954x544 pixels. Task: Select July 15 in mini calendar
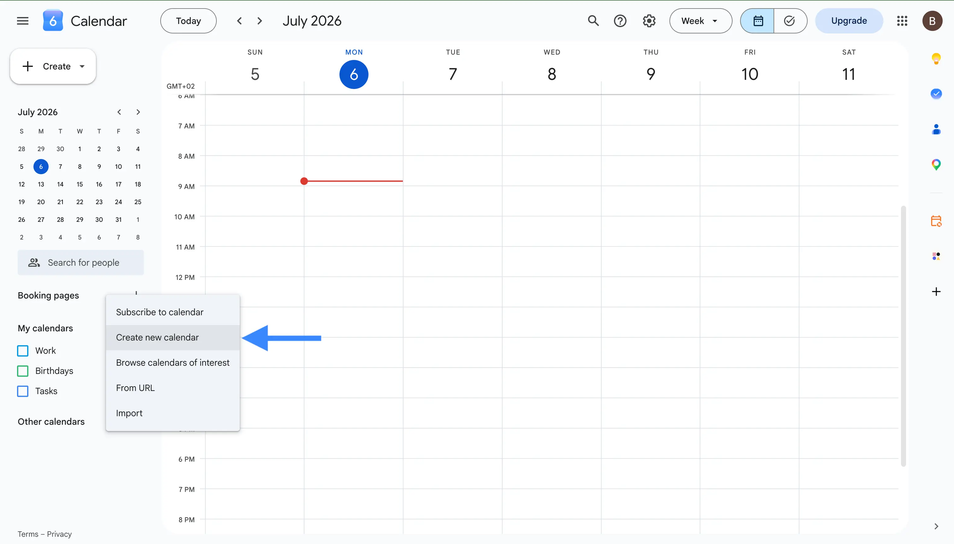click(79, 184)
